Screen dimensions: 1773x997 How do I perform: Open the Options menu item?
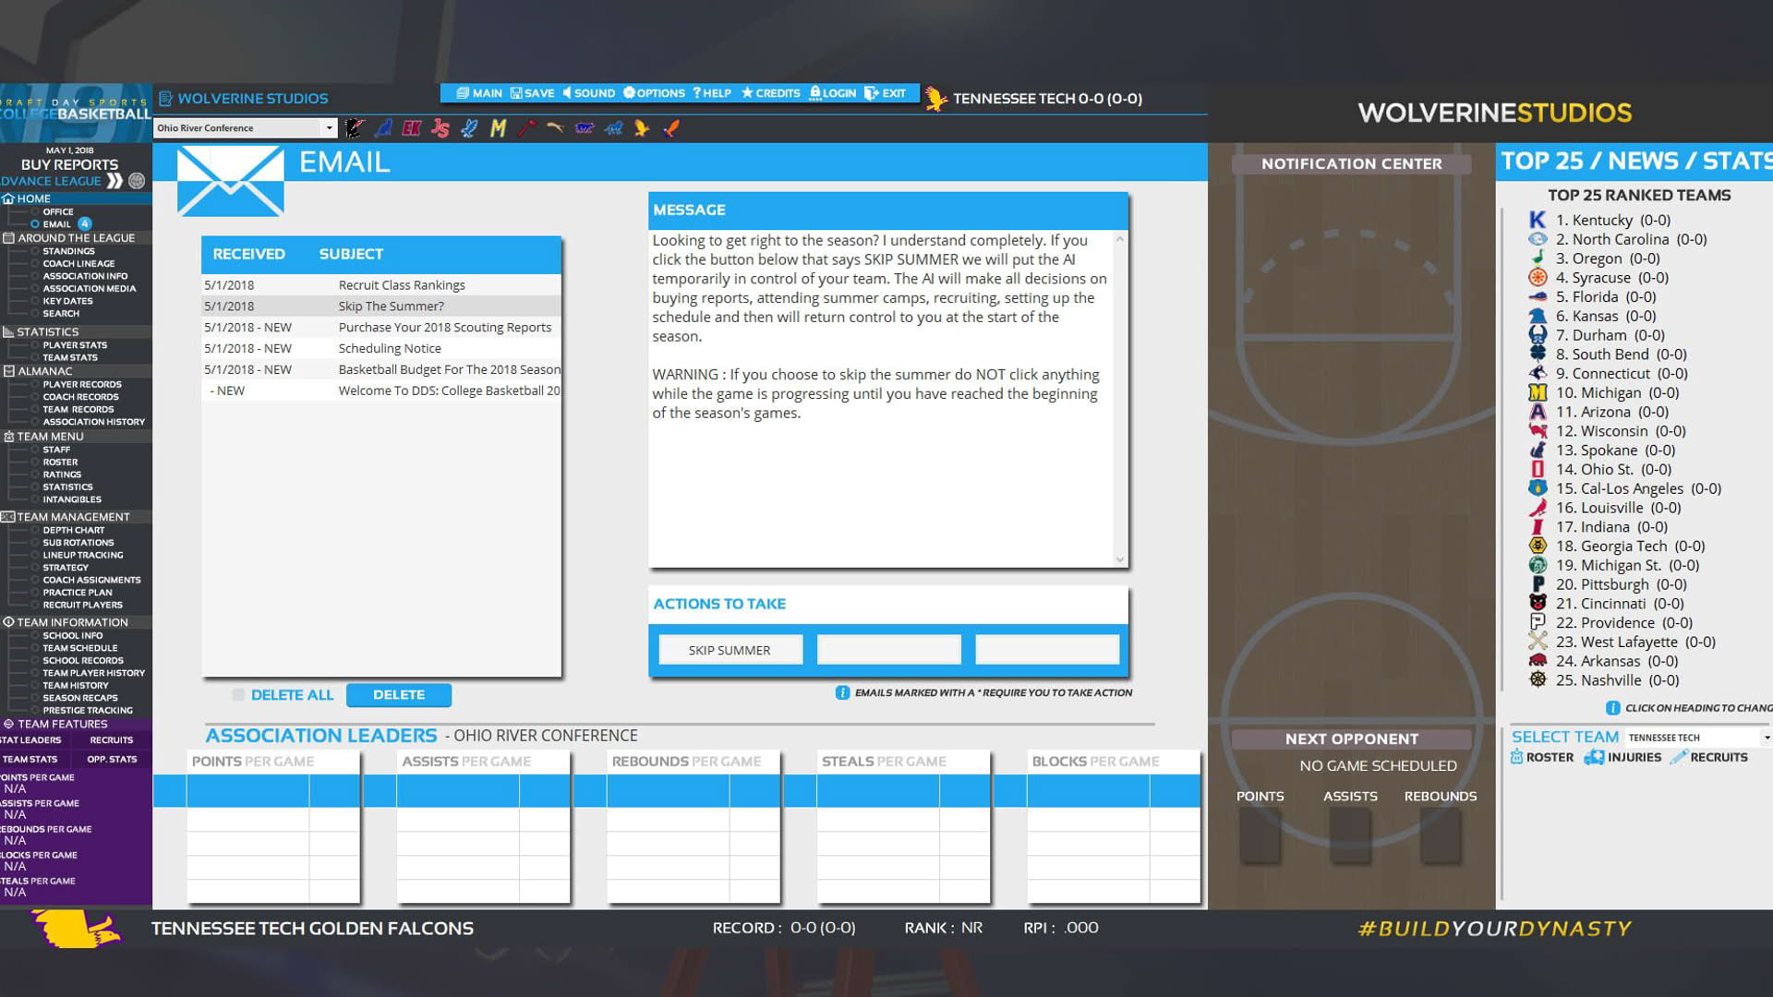pyautogui.click(x=654, y=93)
